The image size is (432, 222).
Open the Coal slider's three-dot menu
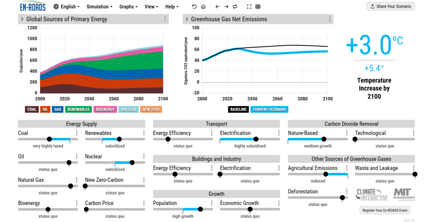(77, 133)
